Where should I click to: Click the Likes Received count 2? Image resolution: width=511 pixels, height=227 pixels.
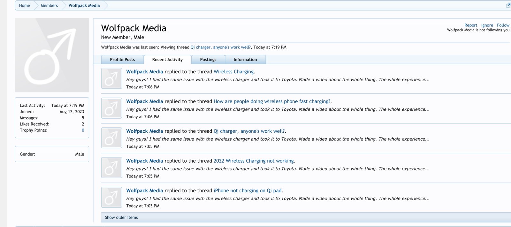[83, 124]
